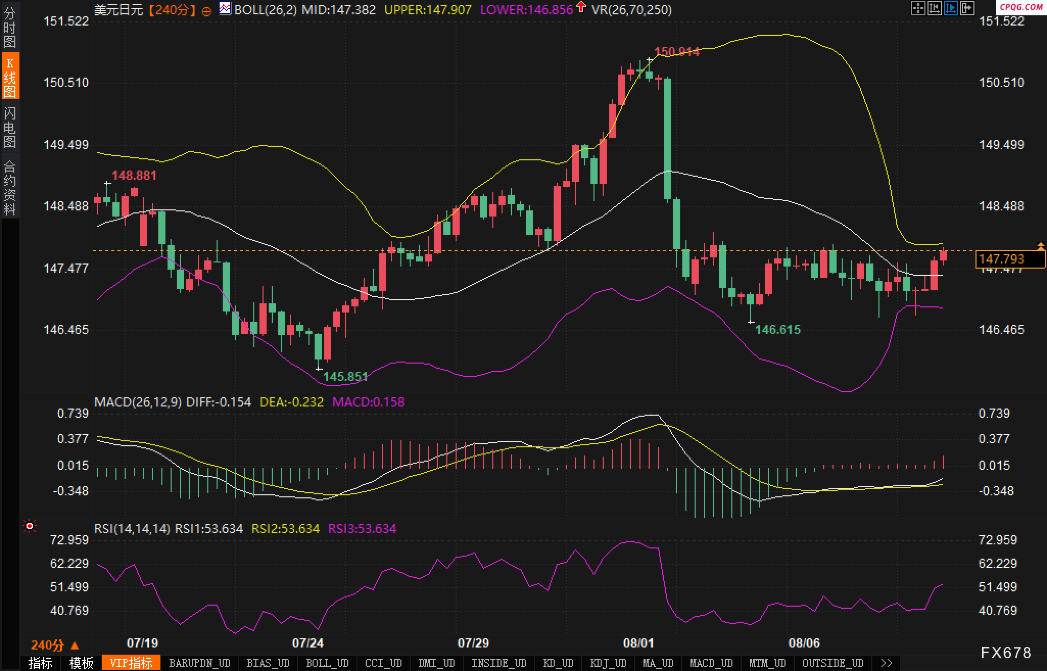Image resolution: width=1047 pixels, height=671 pixels.
Task: Click the orange arrow marker above price tag
Action: [x=1040, y=247]
